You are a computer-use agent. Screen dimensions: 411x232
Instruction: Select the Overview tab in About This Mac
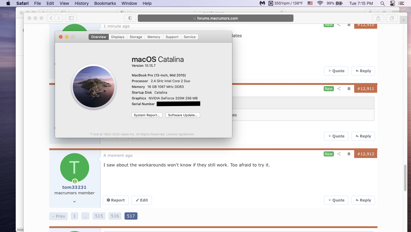[x=99, y=37]
